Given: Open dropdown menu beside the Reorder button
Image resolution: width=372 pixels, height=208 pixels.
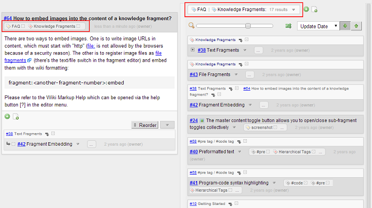Looking at the screenshot, I should coord(167,125).
